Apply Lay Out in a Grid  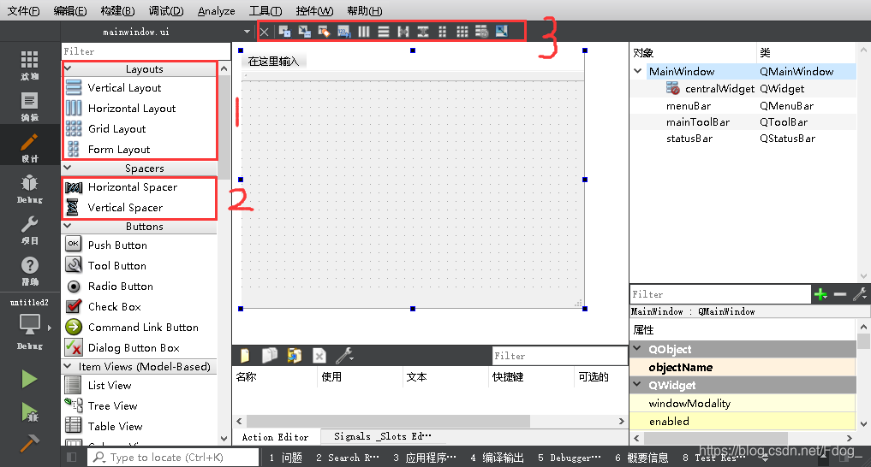point(462,32)
